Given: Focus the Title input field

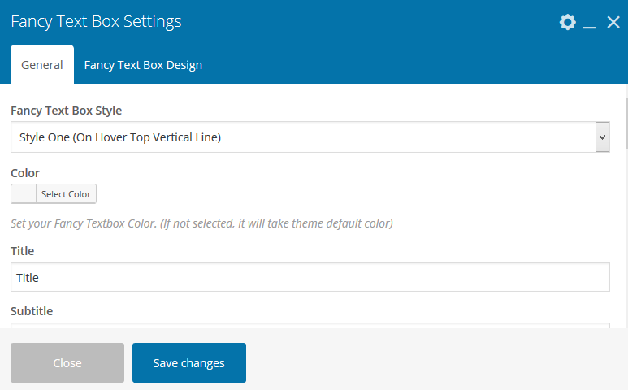Looking at the screenshot, I should pyautogui.click(x=310, y=277).
